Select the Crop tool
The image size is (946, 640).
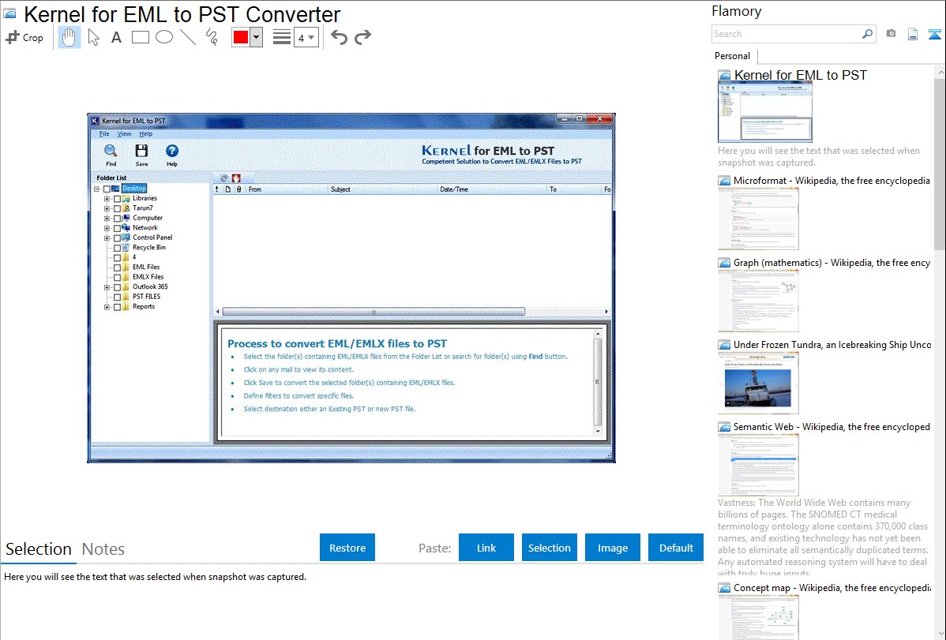(24, 37)
